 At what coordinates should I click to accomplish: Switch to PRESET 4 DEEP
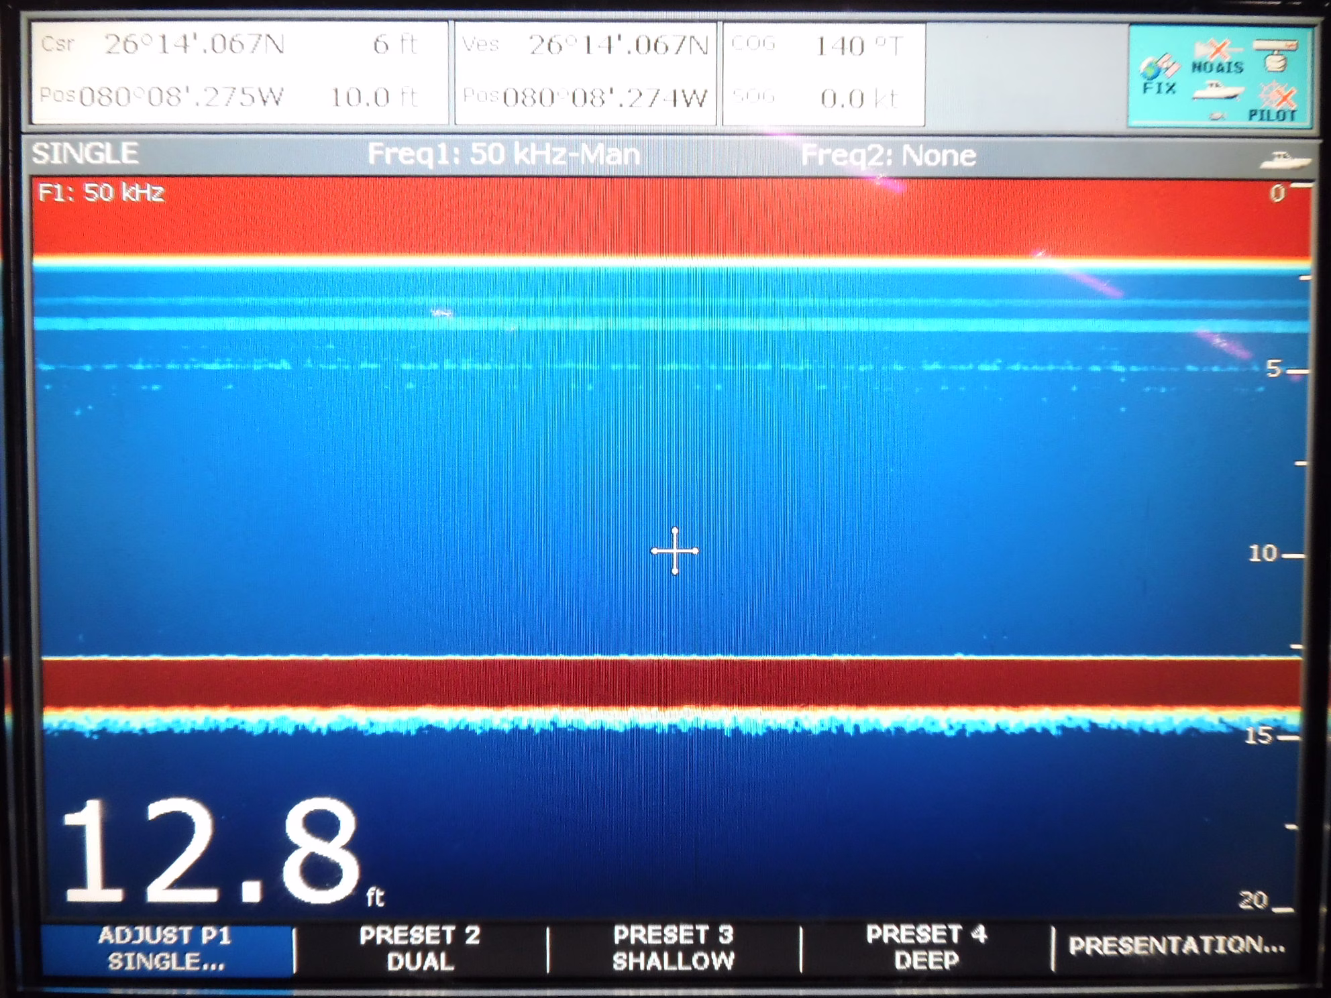tap(926, 948)
